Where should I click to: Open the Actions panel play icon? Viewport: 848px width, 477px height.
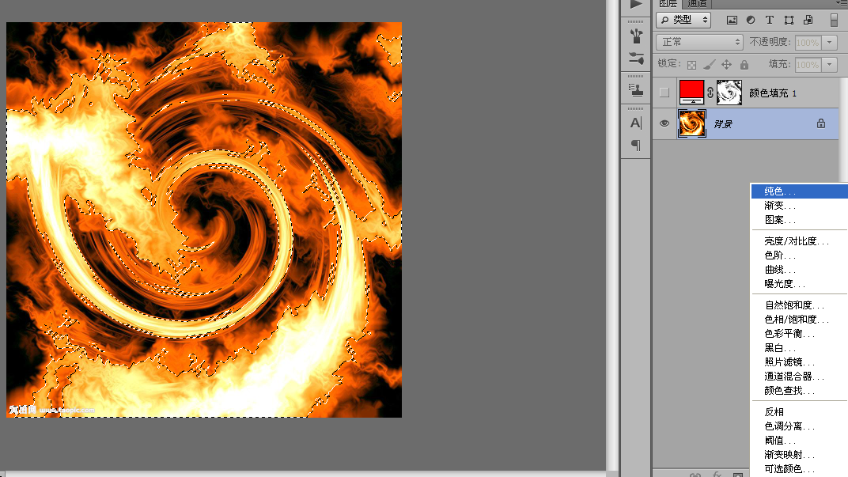coord(636,4)
